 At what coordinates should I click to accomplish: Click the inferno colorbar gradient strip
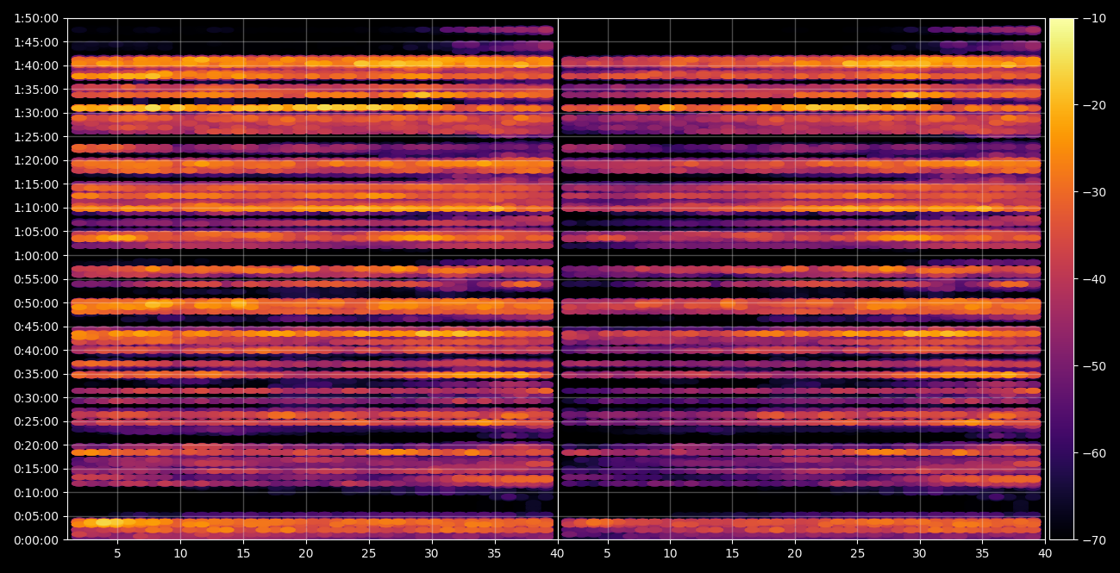[x=1061, y=279]
